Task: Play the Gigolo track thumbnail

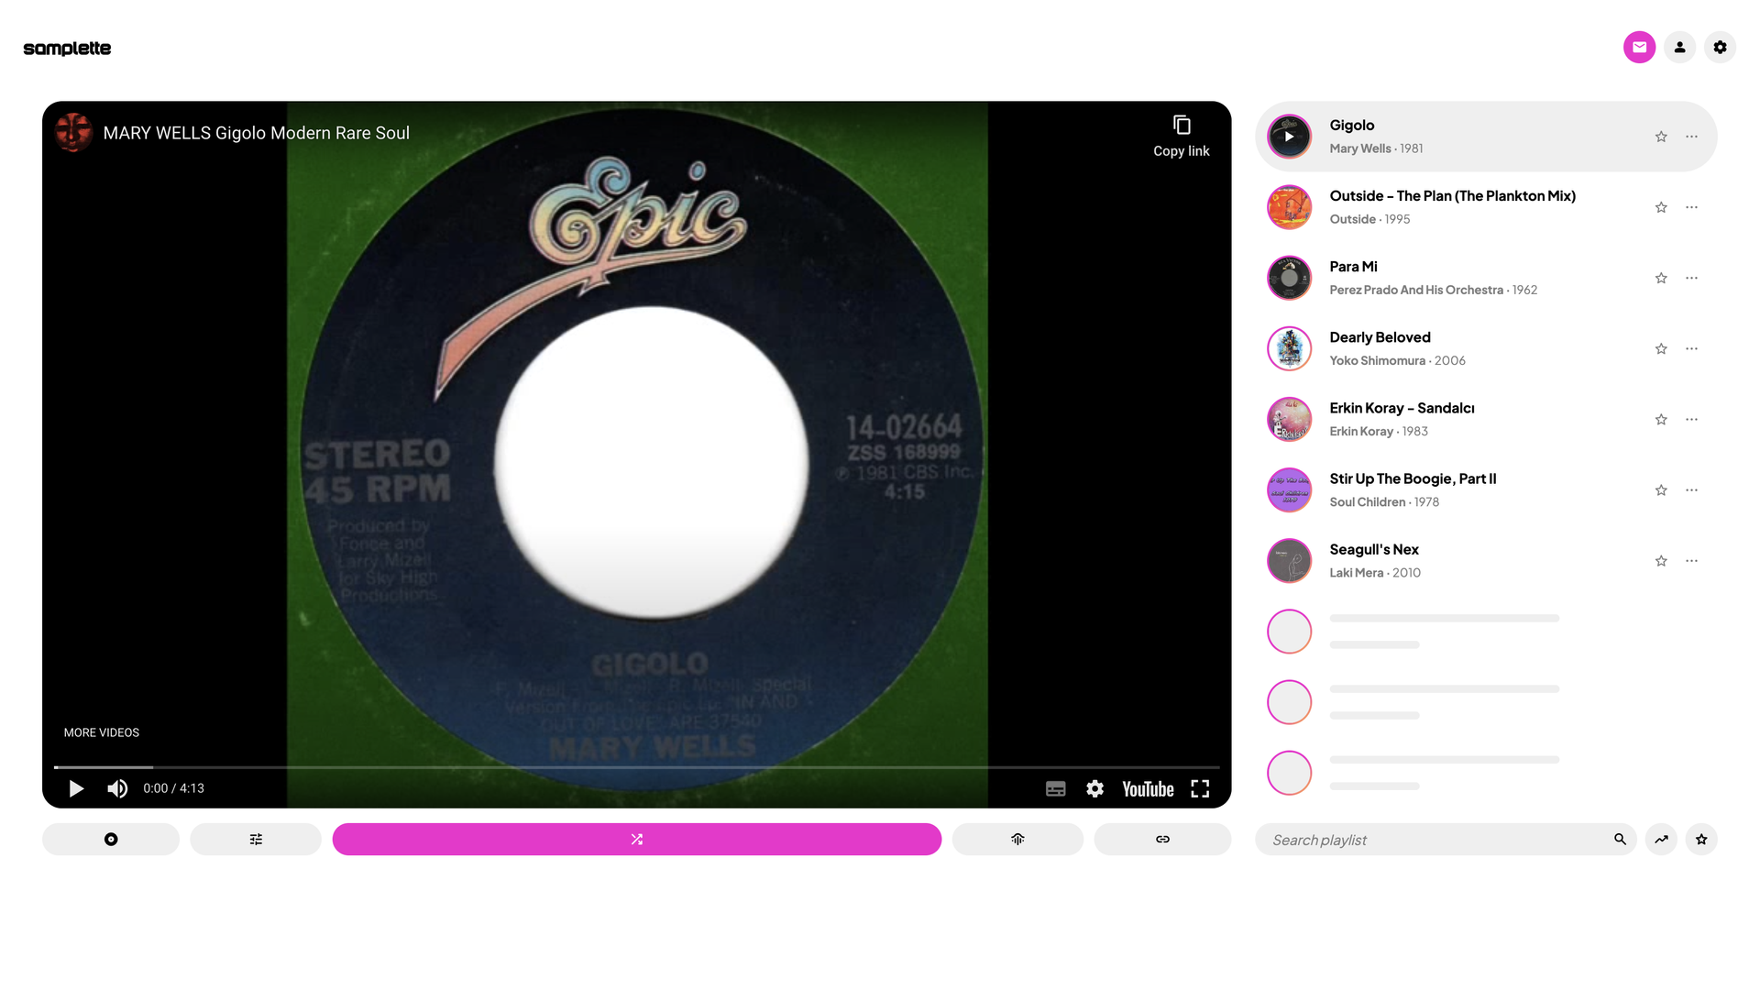Action: point(1289,137)
